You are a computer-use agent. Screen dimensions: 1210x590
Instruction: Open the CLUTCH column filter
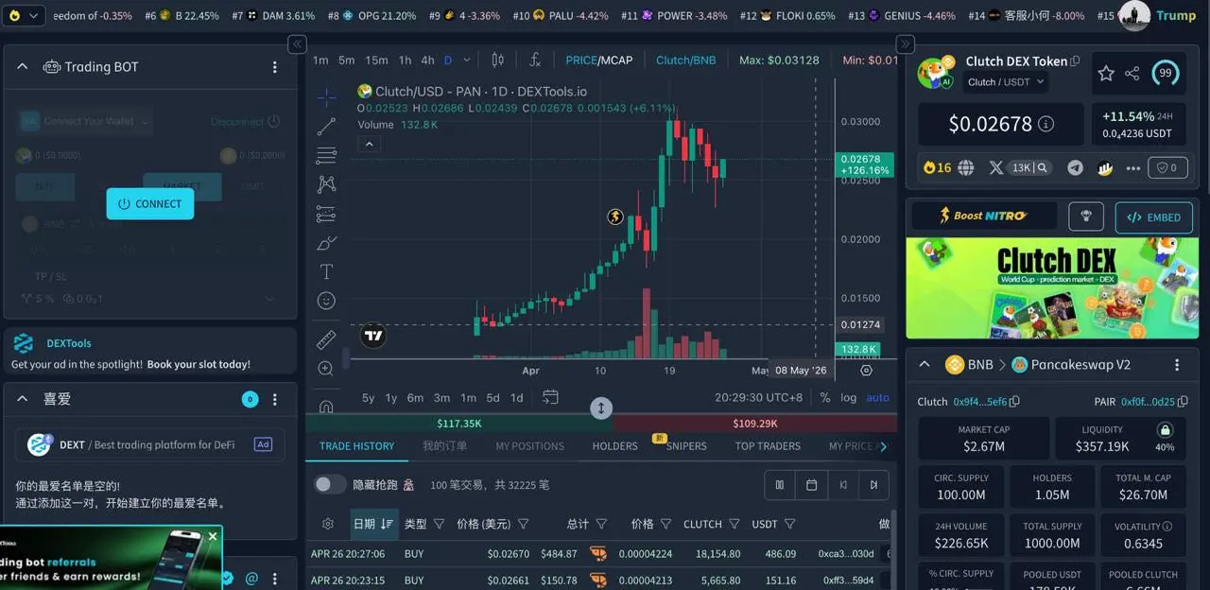click(x=735, y=524)
